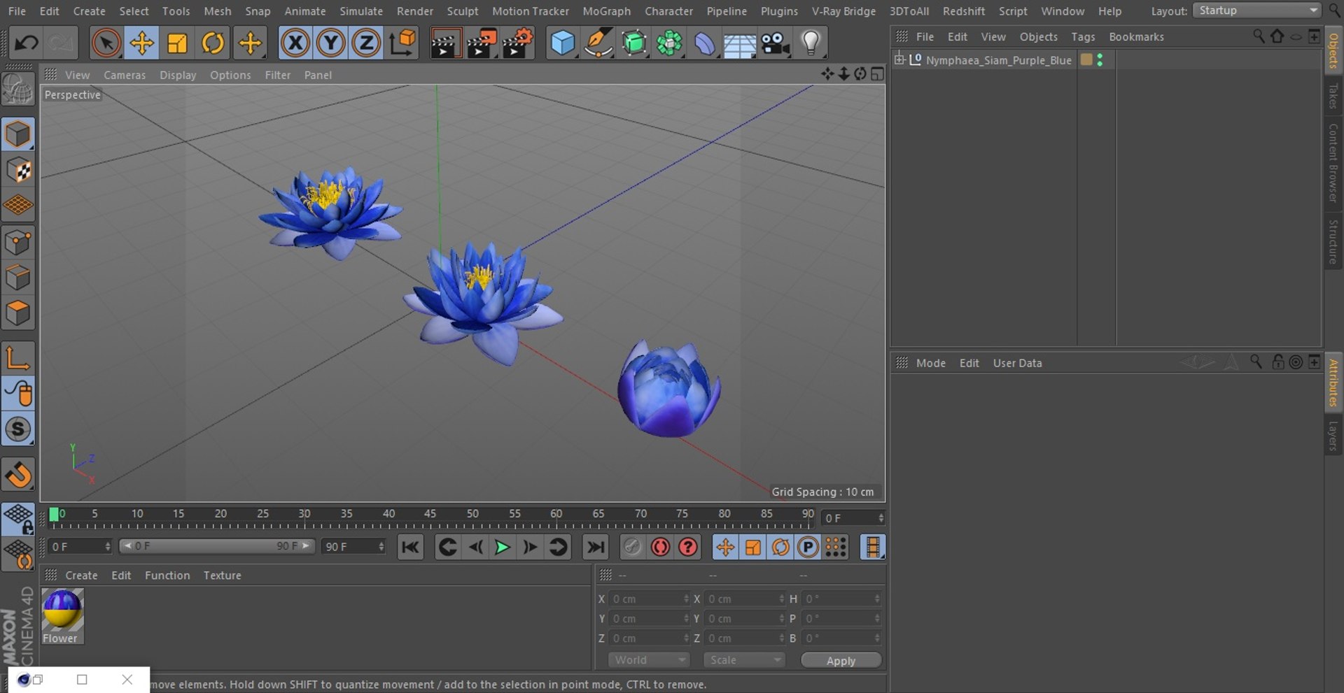
Task: Switch to the Layers side tab
Action: pos(1333,436)
